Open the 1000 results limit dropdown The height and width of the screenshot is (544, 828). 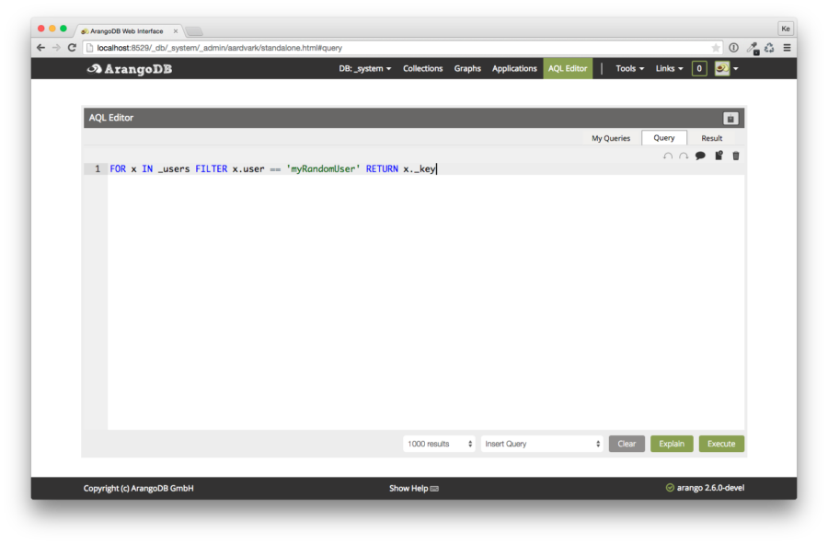pyautogui.click(x=439, y=444)
